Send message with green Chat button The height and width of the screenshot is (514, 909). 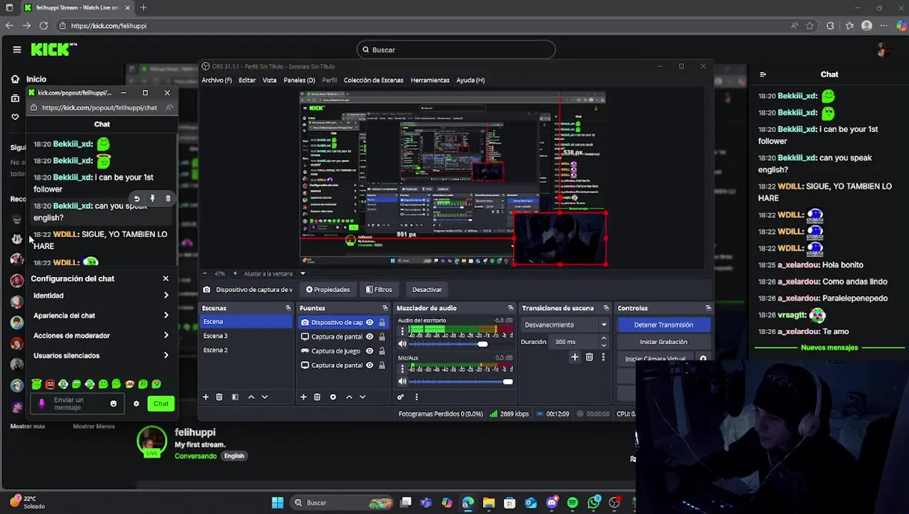(x=161, y=404)
